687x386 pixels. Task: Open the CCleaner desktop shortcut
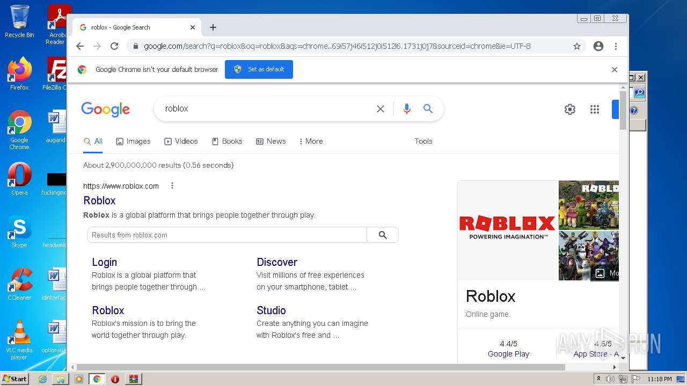click(19, 284)
